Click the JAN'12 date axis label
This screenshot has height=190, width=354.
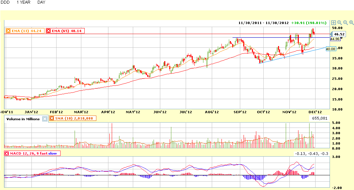31,112
